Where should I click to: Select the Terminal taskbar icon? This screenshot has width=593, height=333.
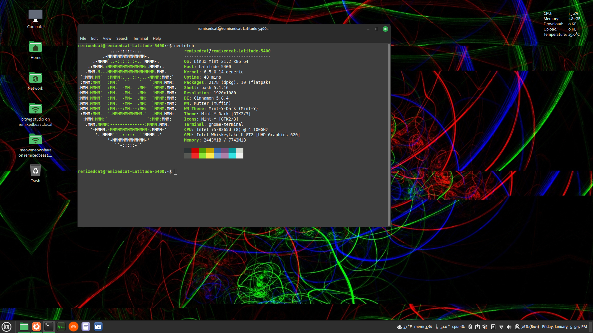[x=49, y=327]
